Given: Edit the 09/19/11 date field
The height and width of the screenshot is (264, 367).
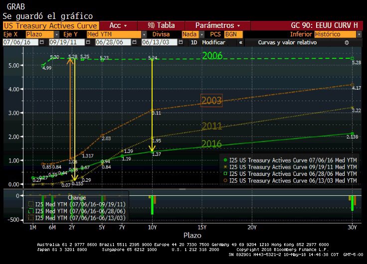Looking at the screenshot, I should point(67,42).
